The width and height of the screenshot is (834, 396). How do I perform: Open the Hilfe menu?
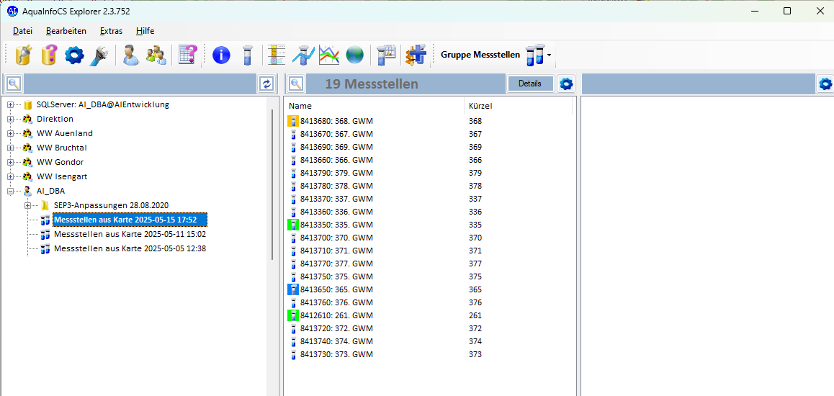[145, 31]
